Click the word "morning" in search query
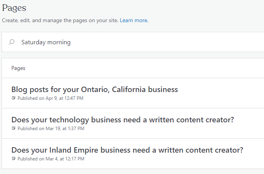 coord(59,42)
